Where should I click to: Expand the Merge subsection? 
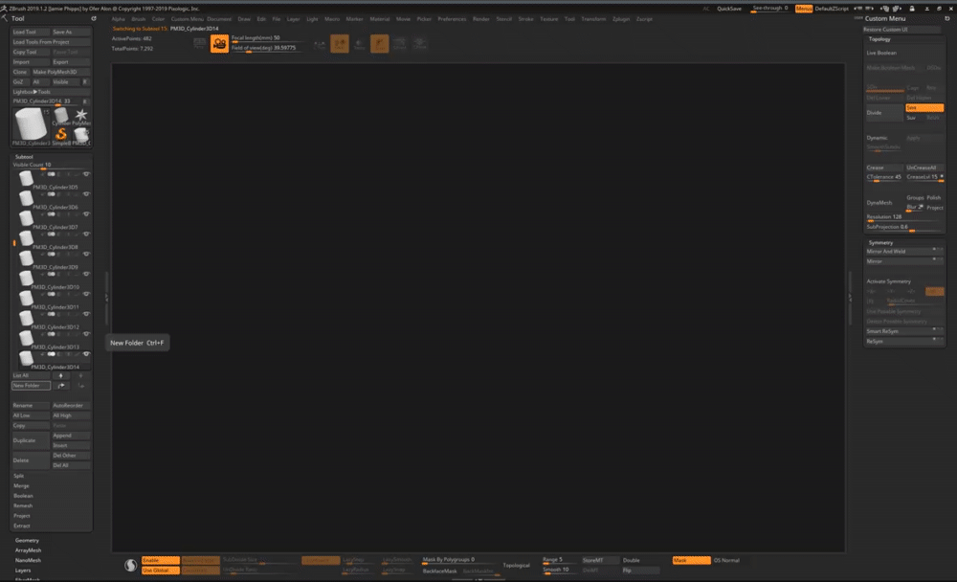click(x=21, y=485)
